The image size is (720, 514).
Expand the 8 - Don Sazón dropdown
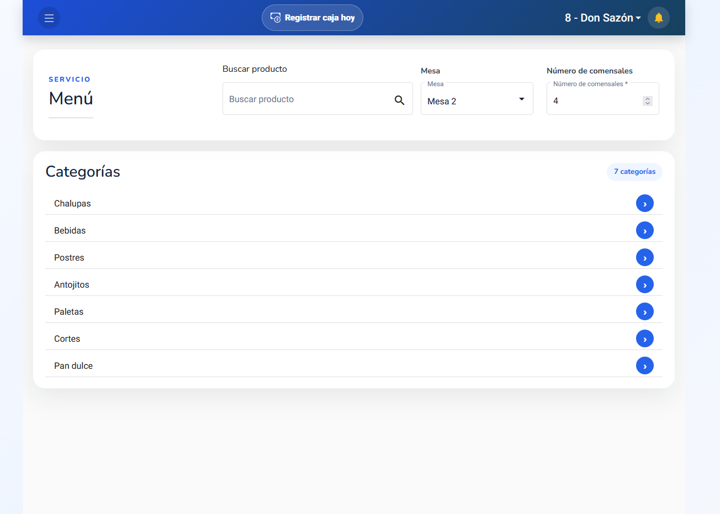pos(602,18)
